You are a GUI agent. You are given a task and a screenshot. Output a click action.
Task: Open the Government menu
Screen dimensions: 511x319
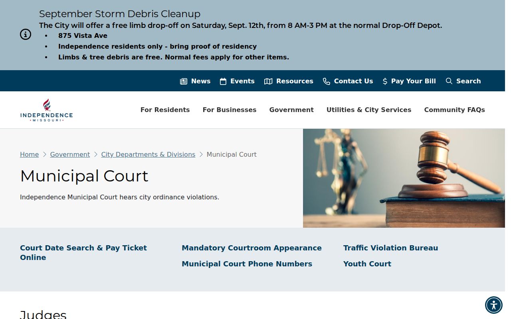[x=291, y=110]
